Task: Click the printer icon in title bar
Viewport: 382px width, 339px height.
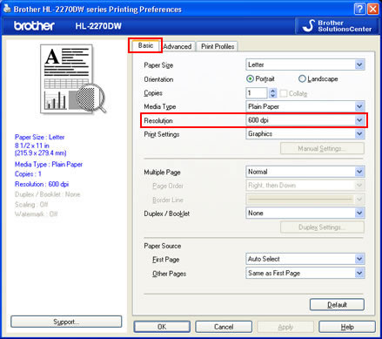Action: coord(7,9)
